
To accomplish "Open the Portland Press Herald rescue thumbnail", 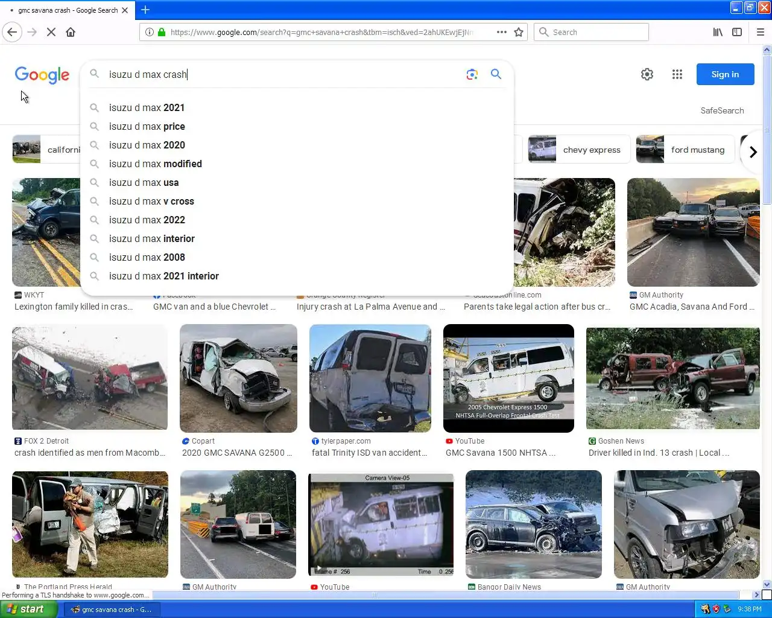I will click(90, 524).
